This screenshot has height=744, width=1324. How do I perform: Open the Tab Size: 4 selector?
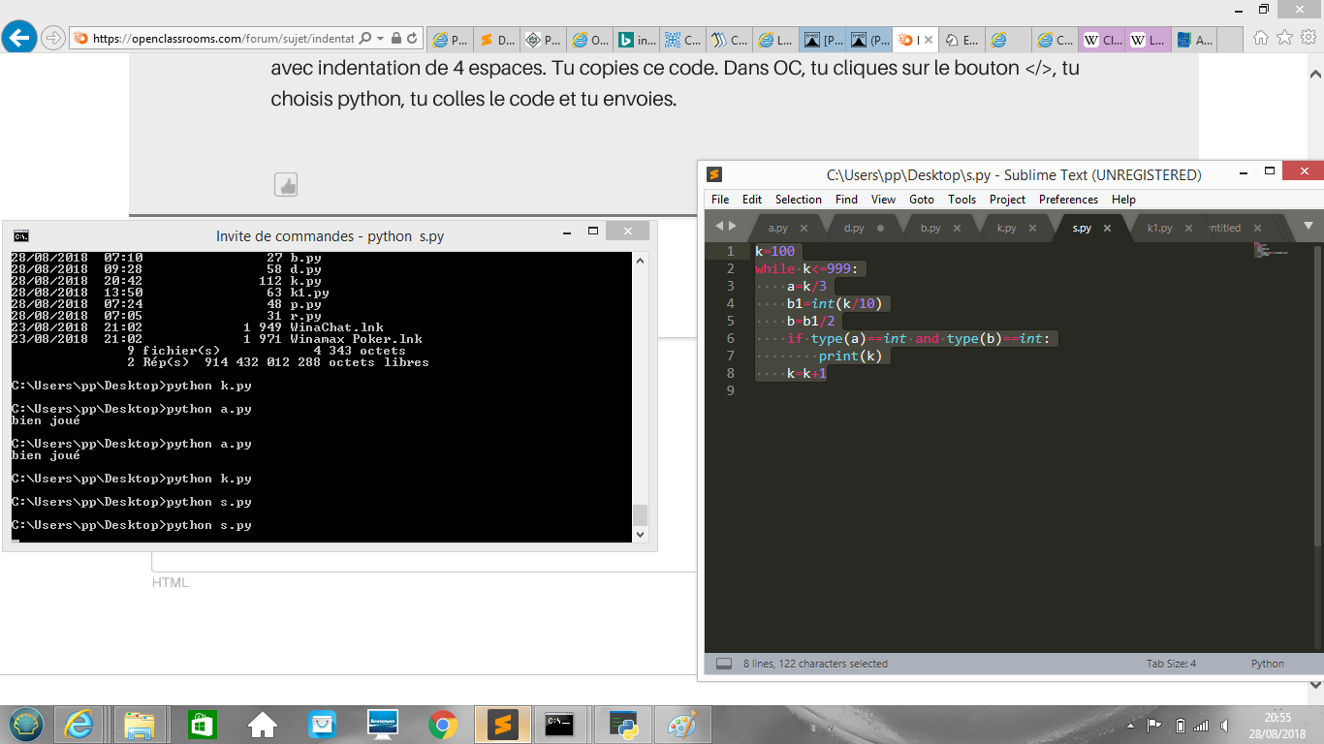click(x=1171, y=664)
